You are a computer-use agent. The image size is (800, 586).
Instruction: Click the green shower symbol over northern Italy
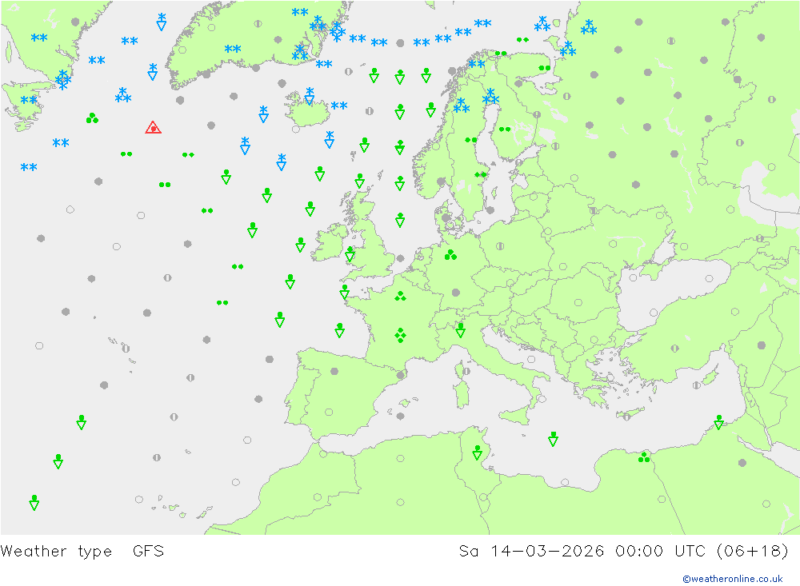tap(460, 330)
